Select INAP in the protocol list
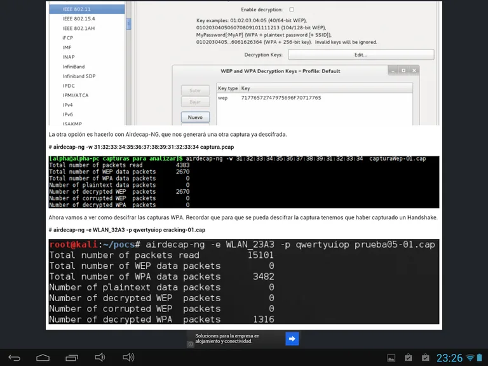This screenshot has width=488, height=366. click(x=69, y=57)
